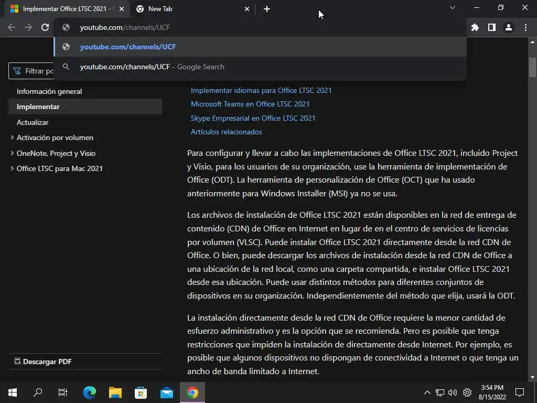This screenshot has width=537, height=403.
Task: Select the youtube.com/channels/UCF URL suggestion
Action: (x=260, y=47)
